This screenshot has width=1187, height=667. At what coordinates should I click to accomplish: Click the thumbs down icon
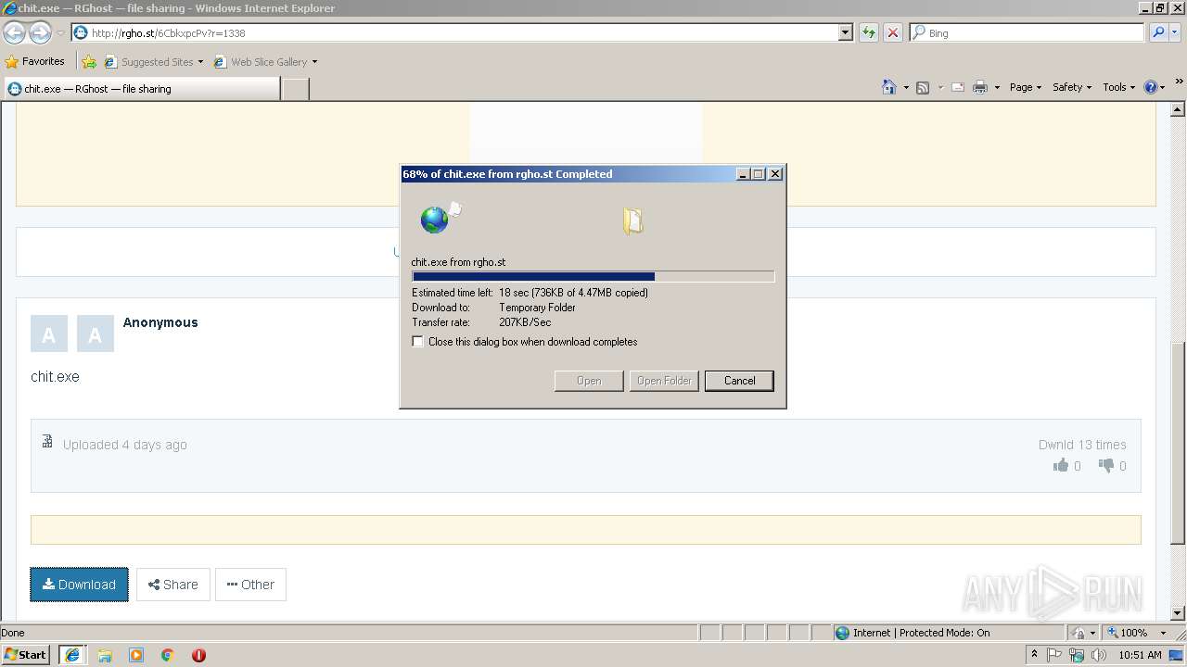[x=1106, y=465]
